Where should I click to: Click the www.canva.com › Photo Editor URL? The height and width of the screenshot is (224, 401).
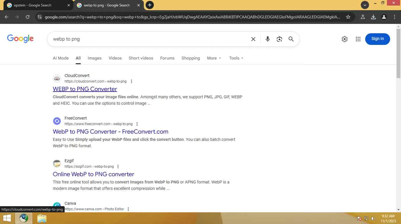pos(94,209)
